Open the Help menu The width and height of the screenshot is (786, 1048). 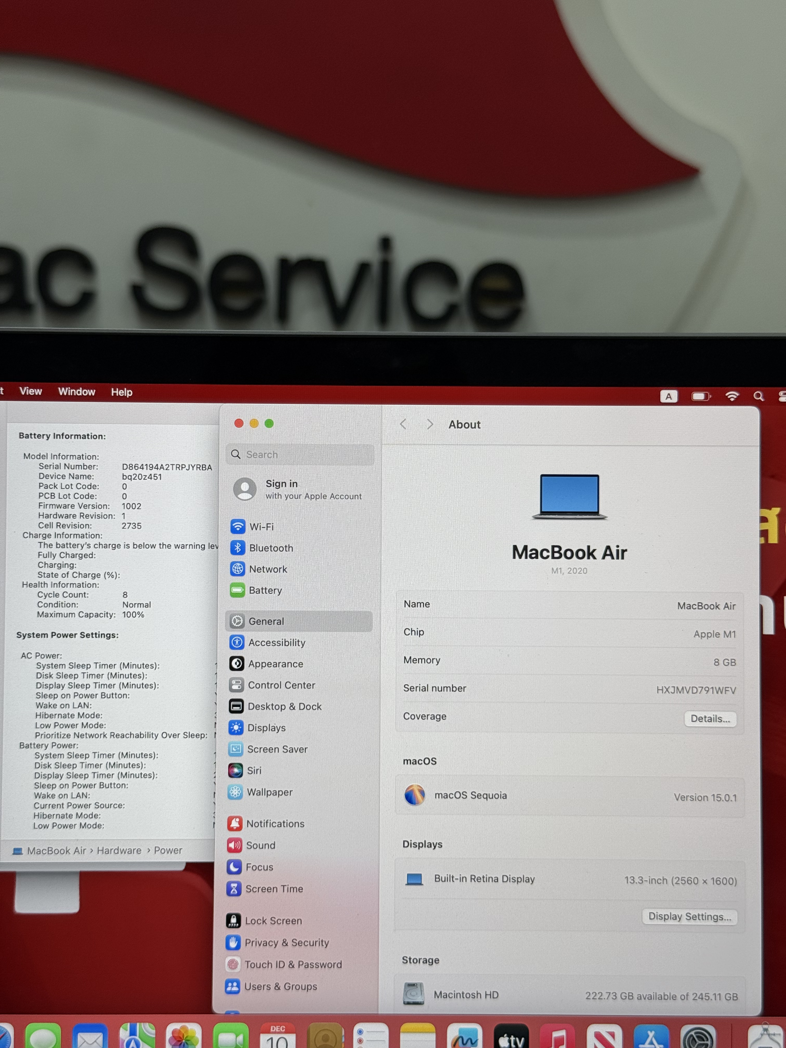coord(121,392)
